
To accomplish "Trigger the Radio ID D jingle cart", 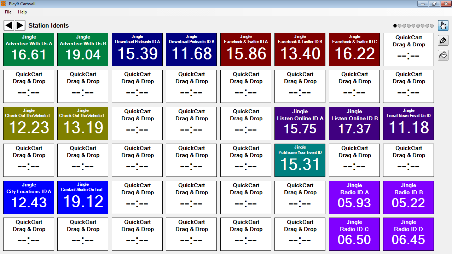I will (x=408, y=234).
